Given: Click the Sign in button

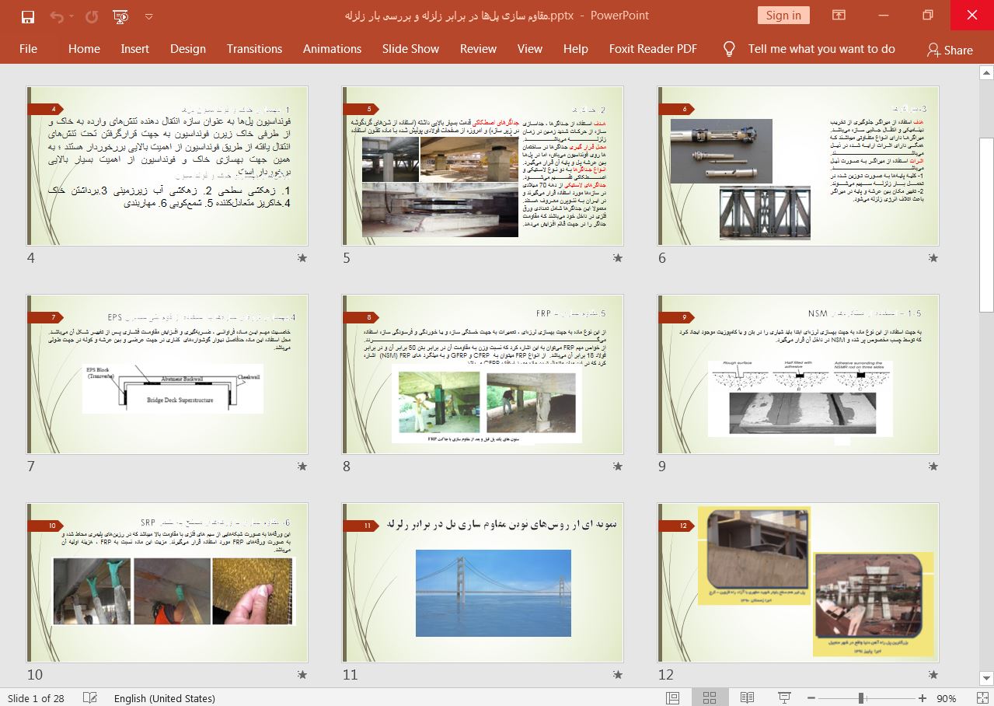Looking at the screenshot, I should pos(783,16).
